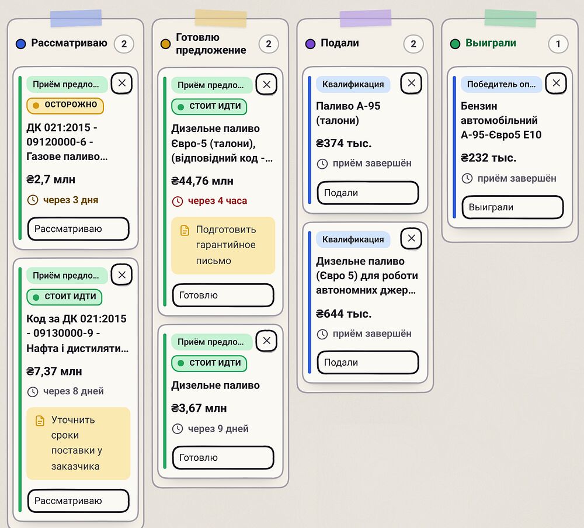This screenshot has height=528, width=584.
Task: Expand 'Готовлю' status on the ₴3,67 млн card
Action: click(223, 457)
